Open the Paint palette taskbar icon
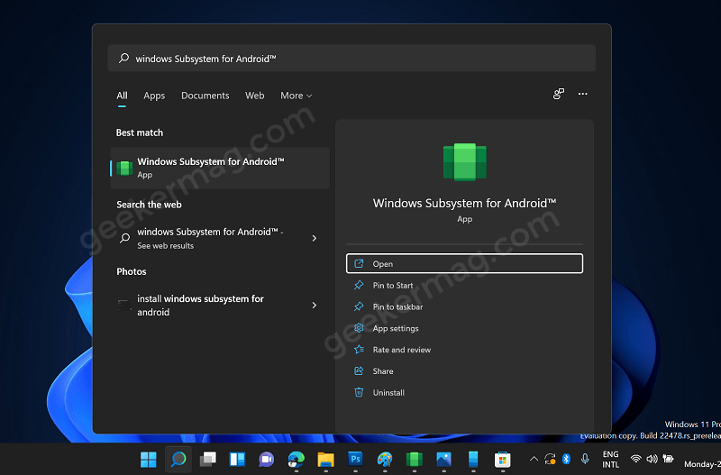The height and width of the screenshot is (475, 721). tap(385, 459)
